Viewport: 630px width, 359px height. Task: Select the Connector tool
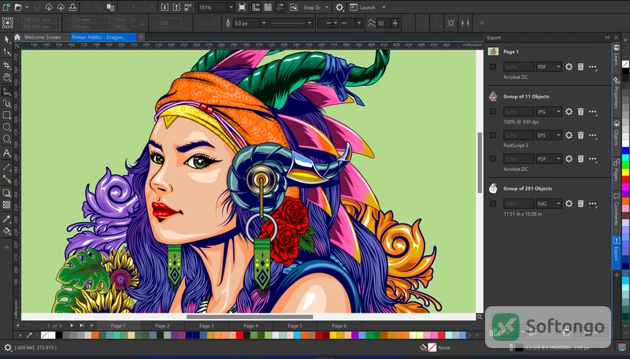[7, 179]
